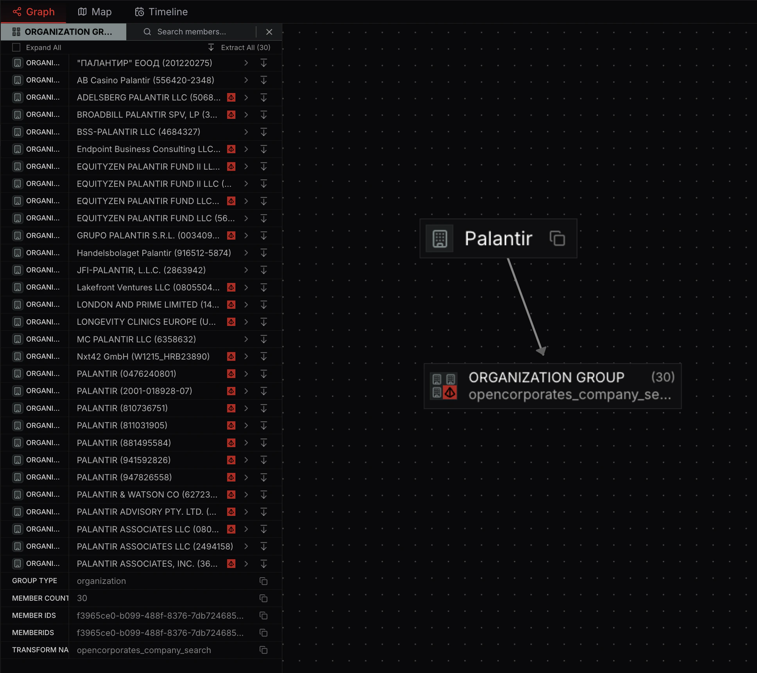Image resolution: width=757 pixels, height=673 pixels.
Task: Expand the GRUPO PALANTIR S.R.L. row
Action: (246, 235)
